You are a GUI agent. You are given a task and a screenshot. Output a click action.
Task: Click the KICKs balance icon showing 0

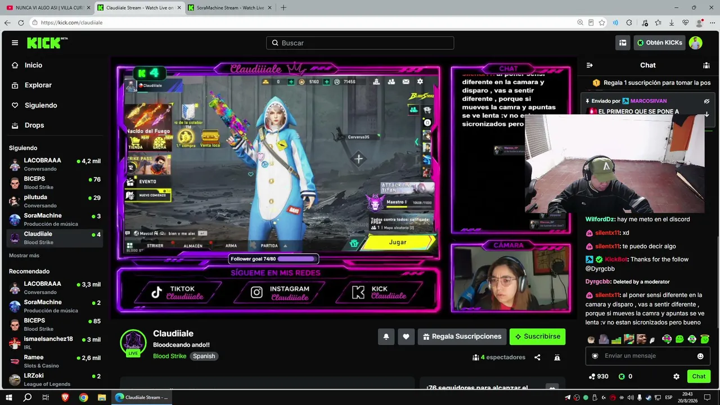(x=622, y=376)
